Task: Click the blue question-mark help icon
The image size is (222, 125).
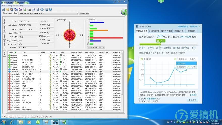Action: pos(50,9)
